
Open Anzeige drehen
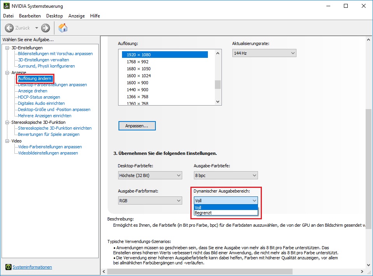[x=33, y=91]
